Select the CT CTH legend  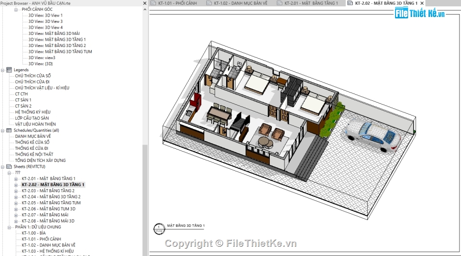(21, 94)
